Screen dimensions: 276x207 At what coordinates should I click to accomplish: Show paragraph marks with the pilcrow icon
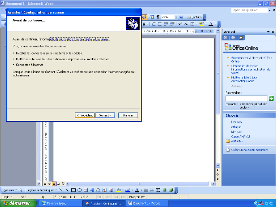[158, 17]
